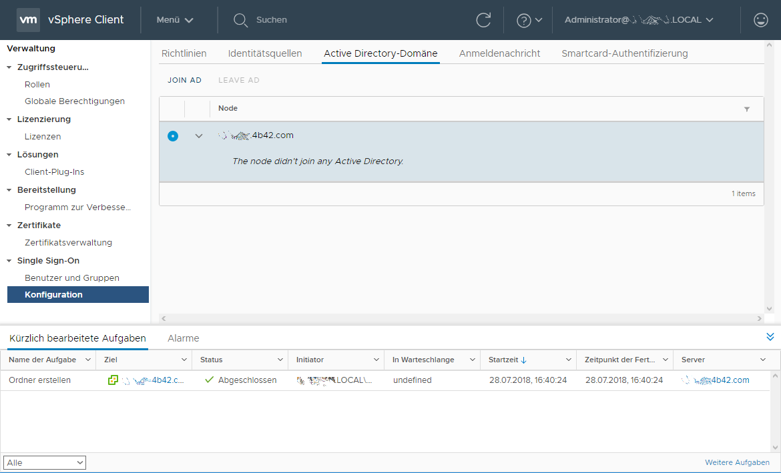The width and height of the screenshot is (781, 473).
Task: Open the help question mark icon
Action: (523, 21)
